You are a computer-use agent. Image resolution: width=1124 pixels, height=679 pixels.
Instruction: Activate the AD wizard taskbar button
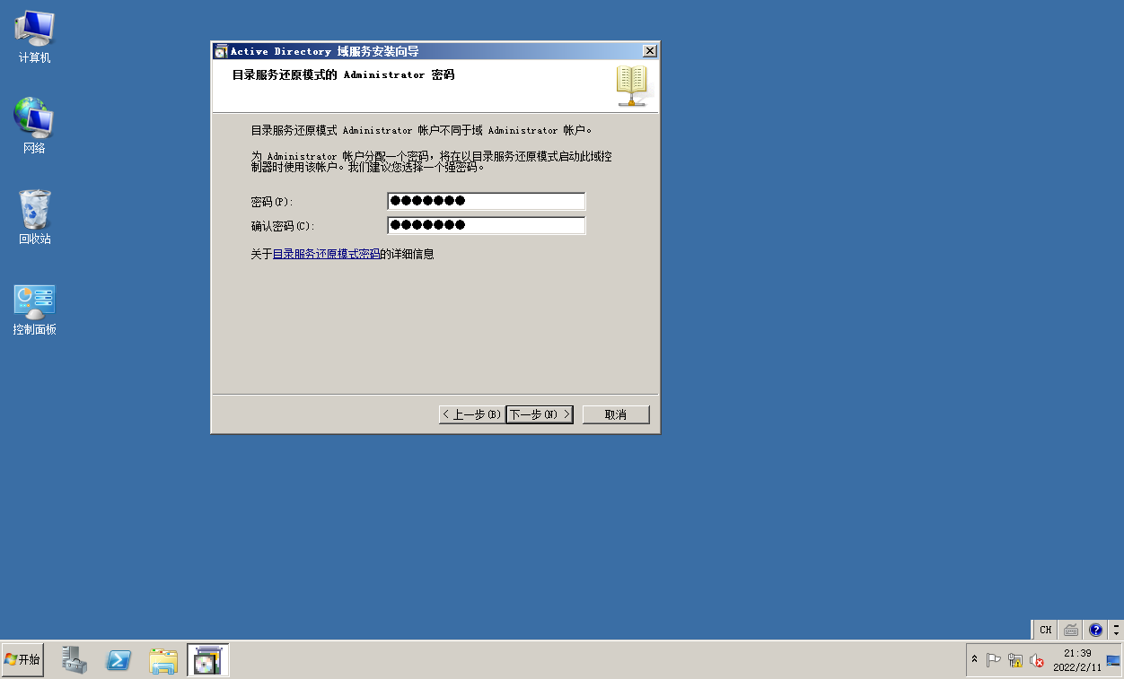click(x=207, y=660)
